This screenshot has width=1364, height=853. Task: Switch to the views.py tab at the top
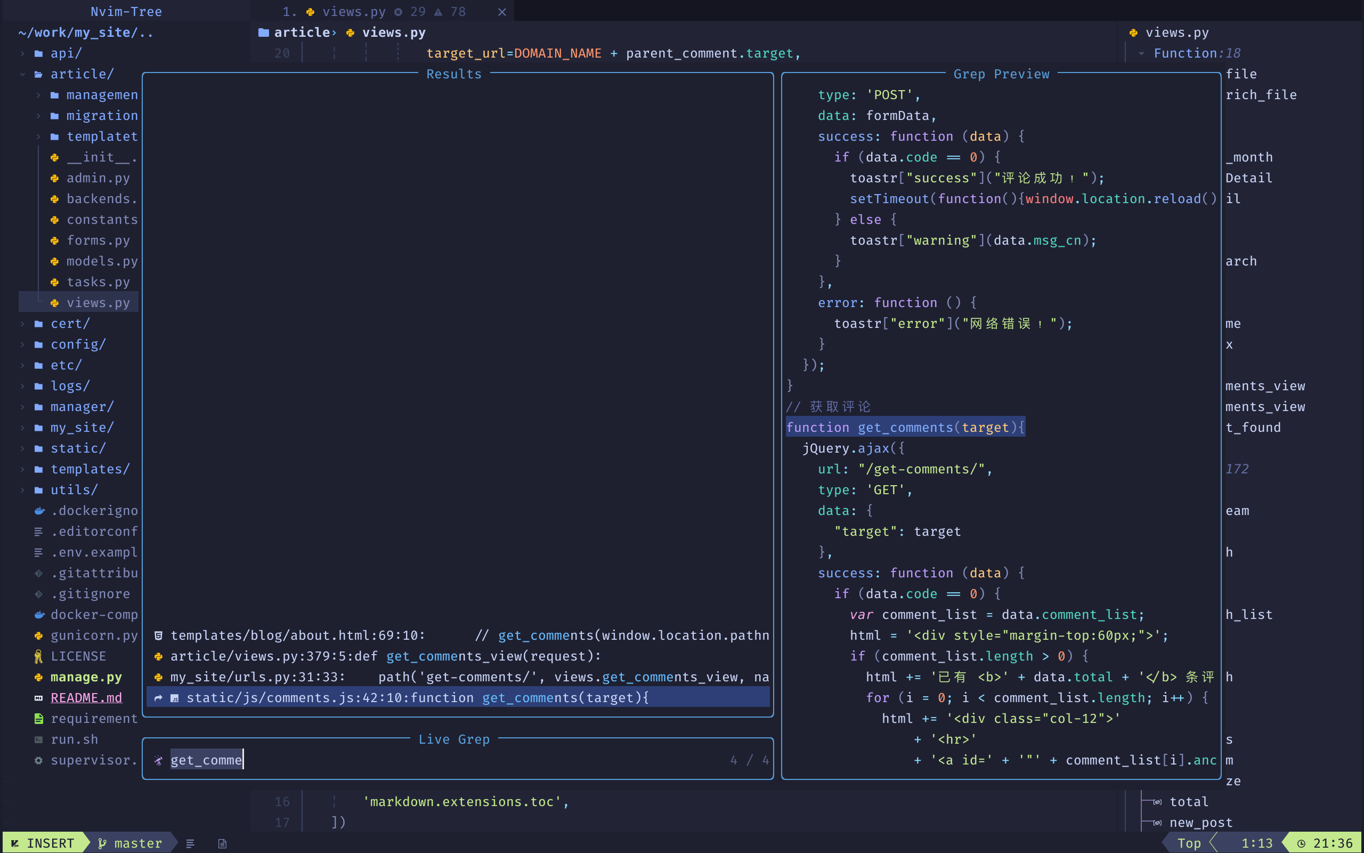pos(354,11)
